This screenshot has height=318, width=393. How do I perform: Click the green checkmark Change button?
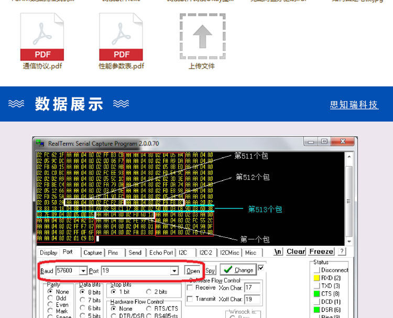click(x=238, y=270)
